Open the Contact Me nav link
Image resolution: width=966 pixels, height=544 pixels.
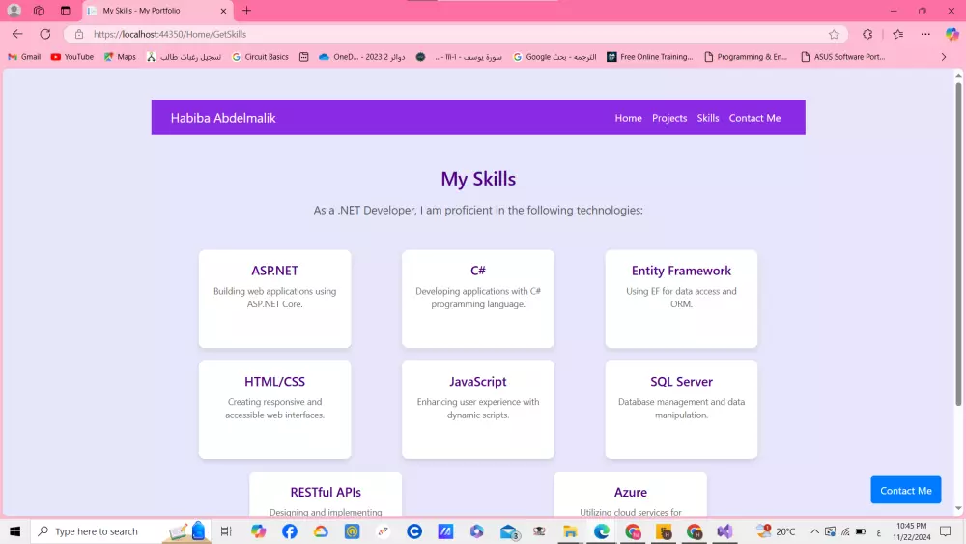coord(754,118)
